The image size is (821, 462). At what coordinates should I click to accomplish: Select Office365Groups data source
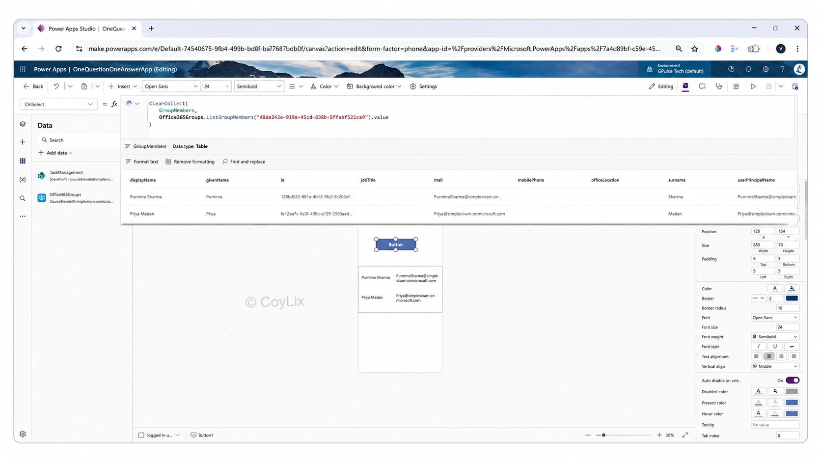[x=76, y=198]
